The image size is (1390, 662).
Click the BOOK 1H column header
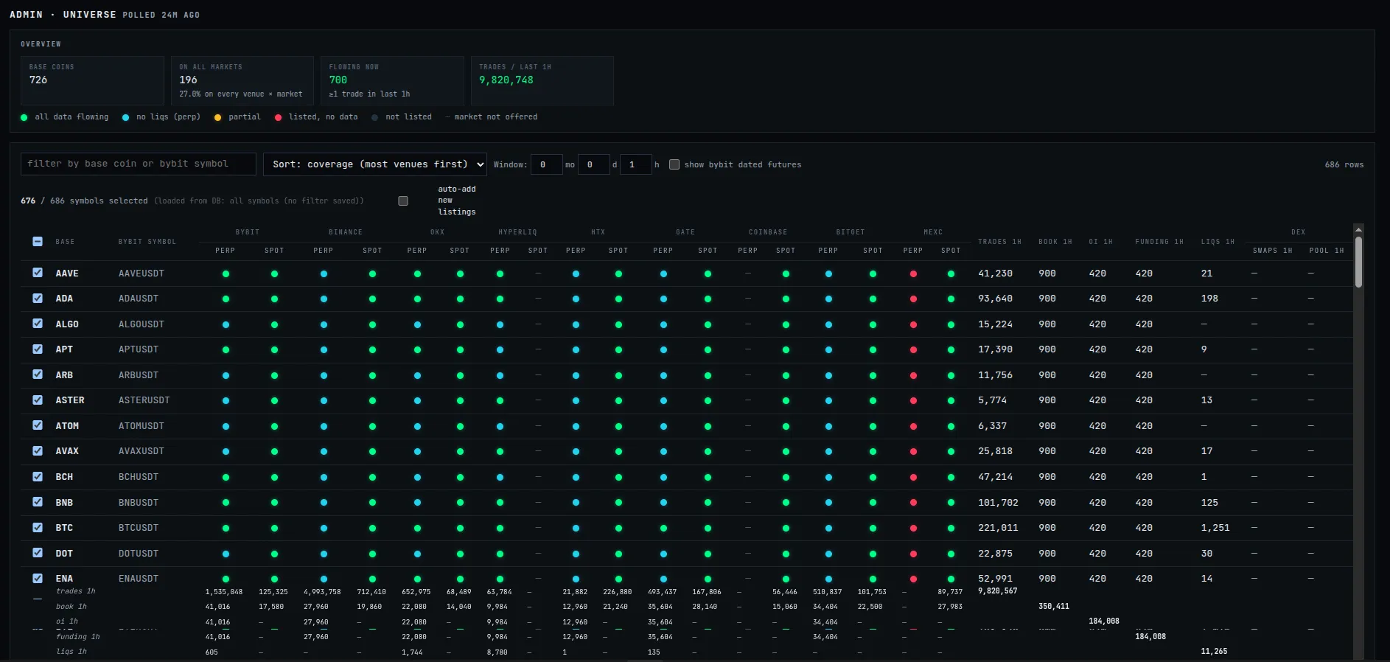click(x=1055, y=242)
